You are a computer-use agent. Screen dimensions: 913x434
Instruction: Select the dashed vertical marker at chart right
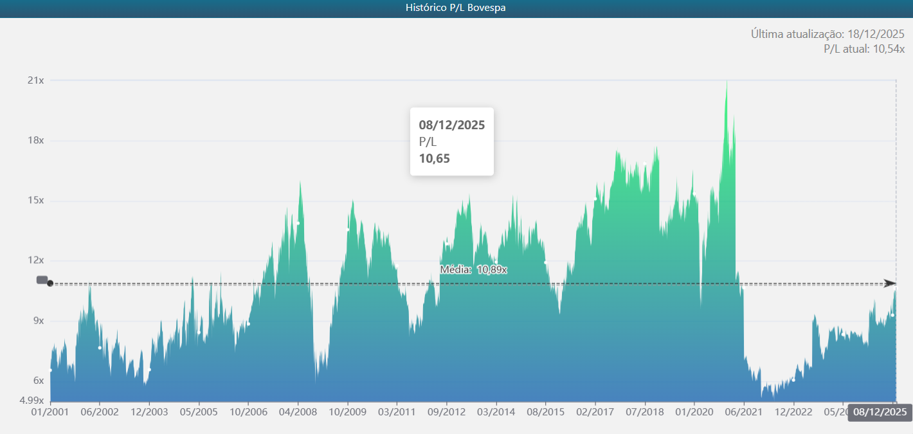(x=896, y=244)
